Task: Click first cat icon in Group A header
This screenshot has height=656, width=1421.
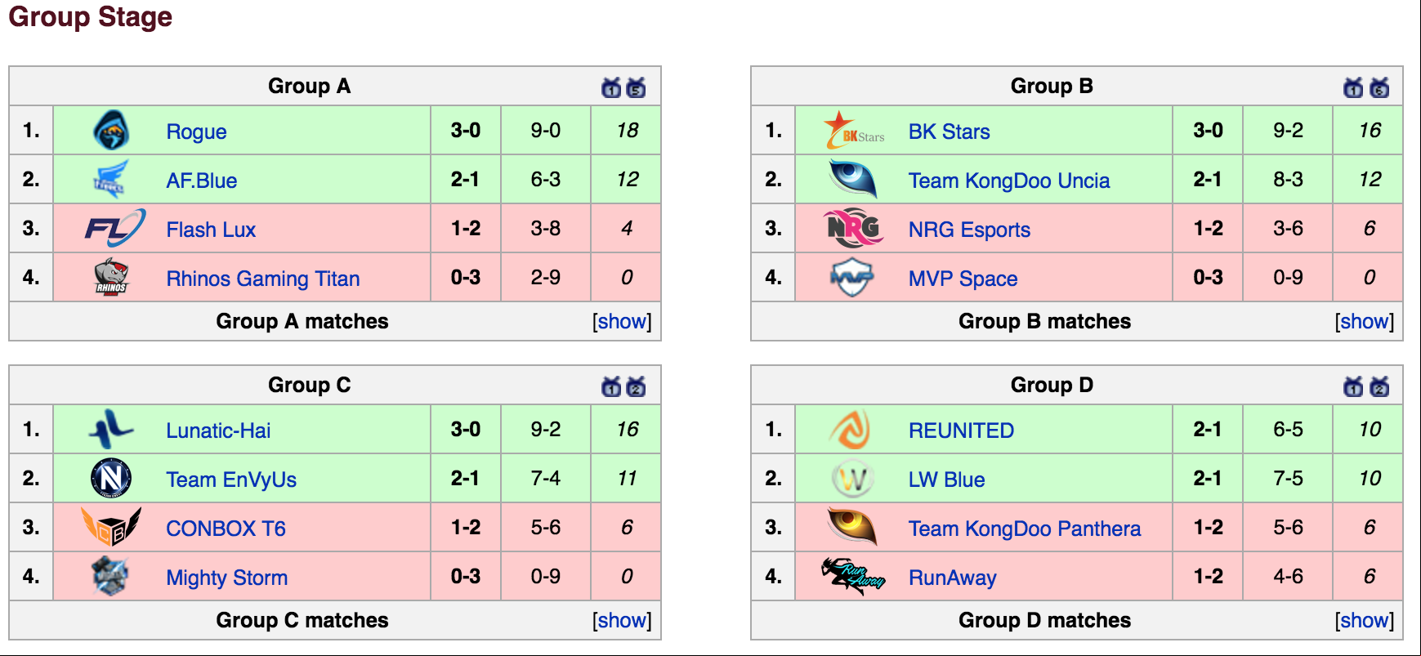Action: [x=611, y=87]
